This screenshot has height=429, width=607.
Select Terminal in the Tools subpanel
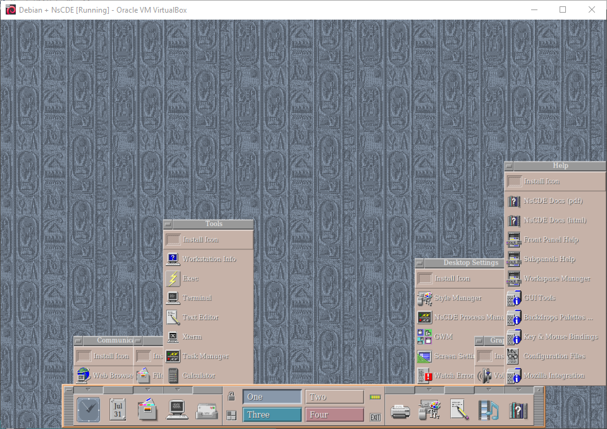(x=197, y=298)
